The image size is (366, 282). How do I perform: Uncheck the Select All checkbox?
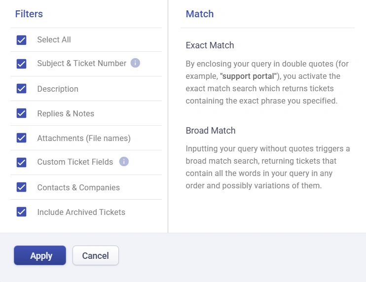point(22,40)
